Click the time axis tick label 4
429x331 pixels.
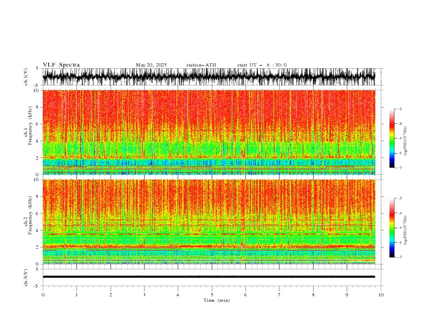178,295
